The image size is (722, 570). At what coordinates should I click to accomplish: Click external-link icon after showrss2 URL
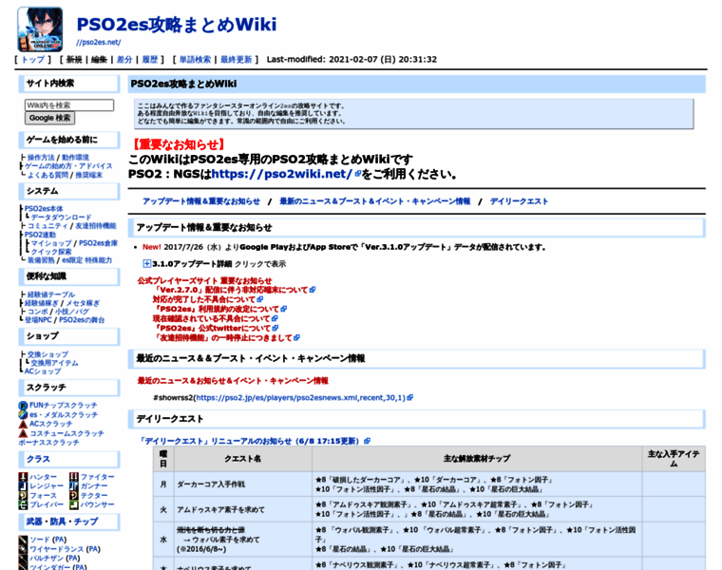[x=410, y=397]
